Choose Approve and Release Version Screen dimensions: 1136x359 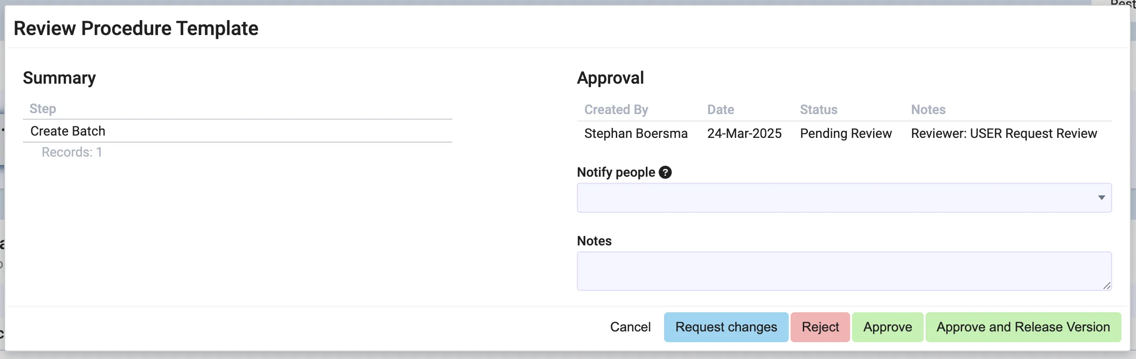point(1023,327)
